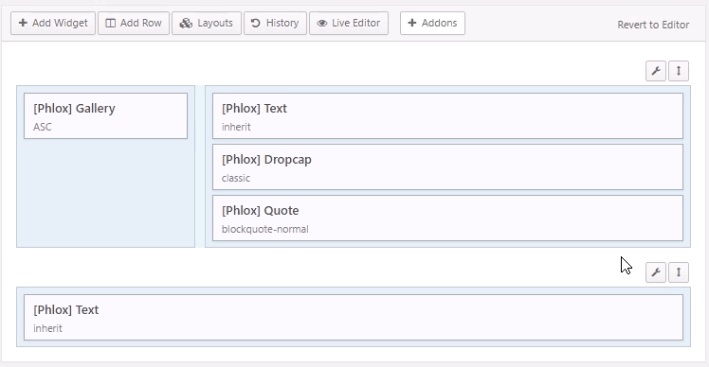Open the Layouts browser
709x367 pixels.
(x=207, y=23)
